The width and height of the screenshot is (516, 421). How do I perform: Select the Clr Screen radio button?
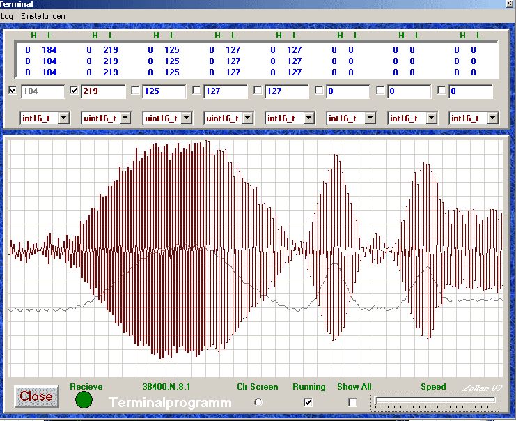pos(258,402)
